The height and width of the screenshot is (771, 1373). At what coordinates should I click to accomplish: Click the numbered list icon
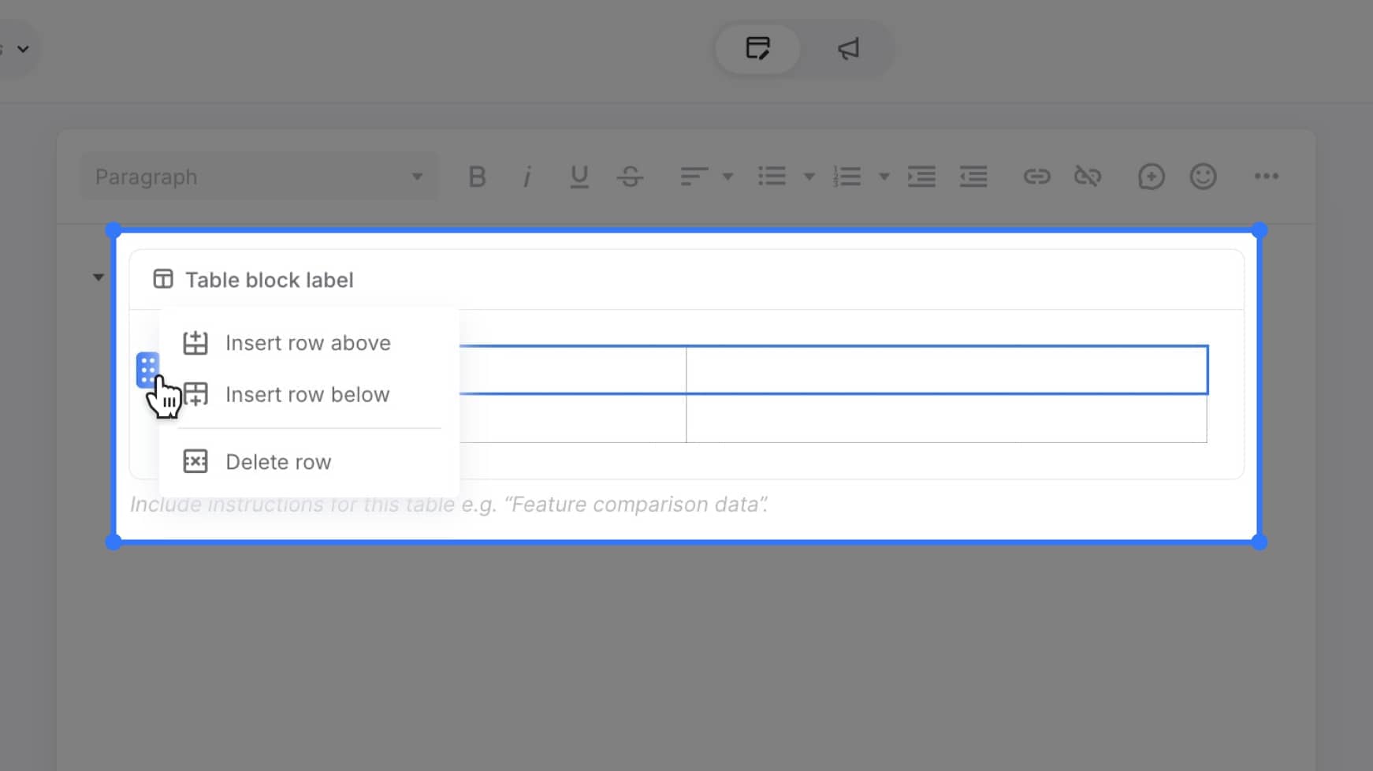[846, 176]
